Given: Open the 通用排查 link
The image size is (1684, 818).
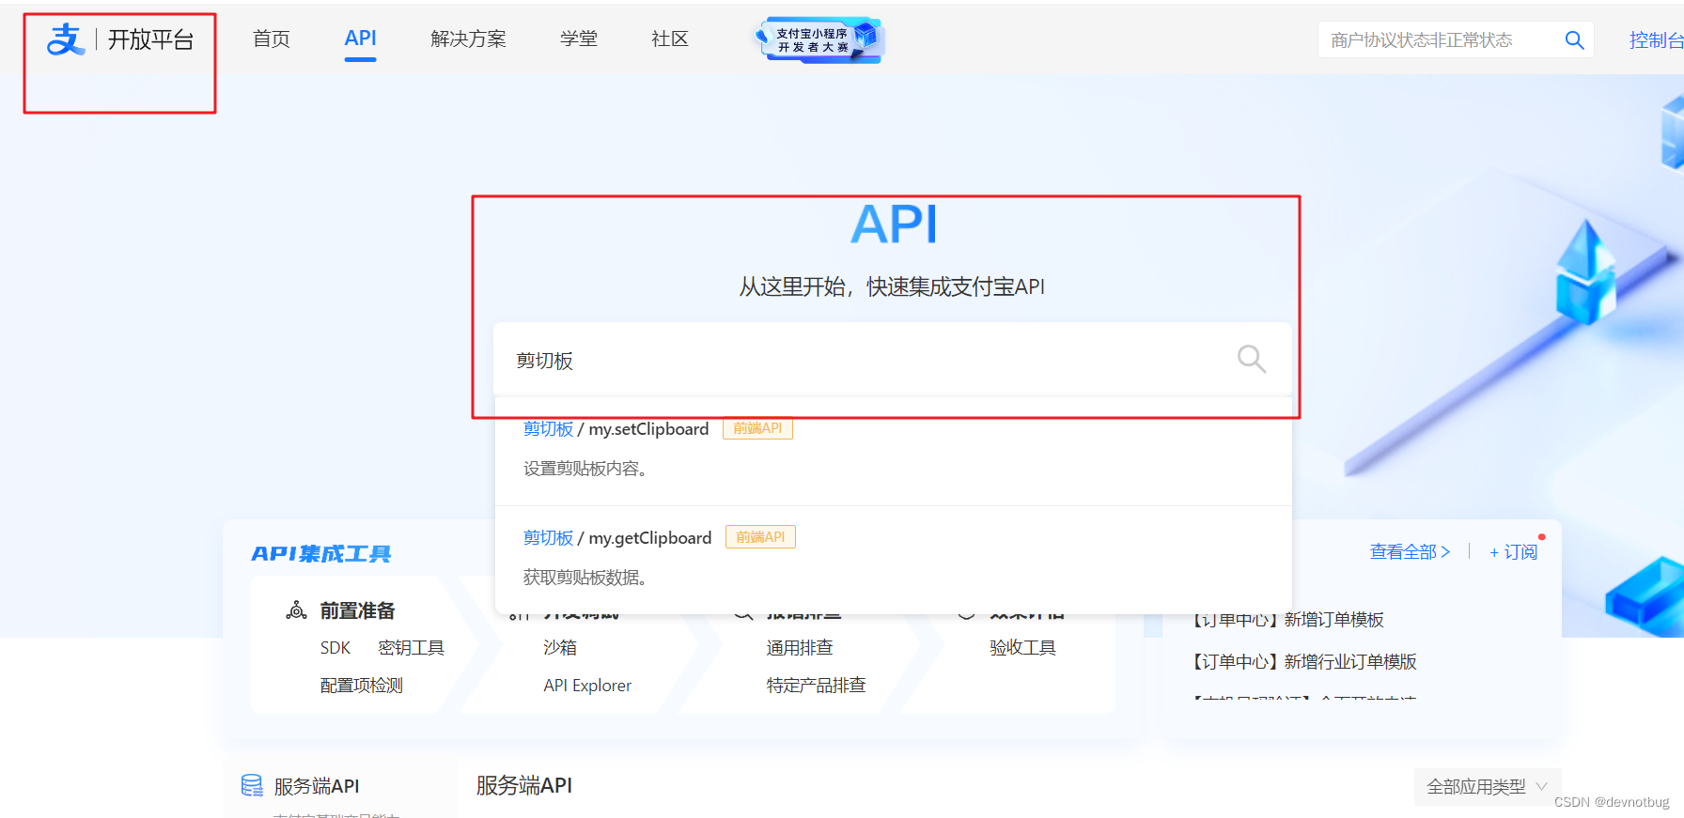Looking at the screenshot, I should pyautogui.click(x=800, y=648).
